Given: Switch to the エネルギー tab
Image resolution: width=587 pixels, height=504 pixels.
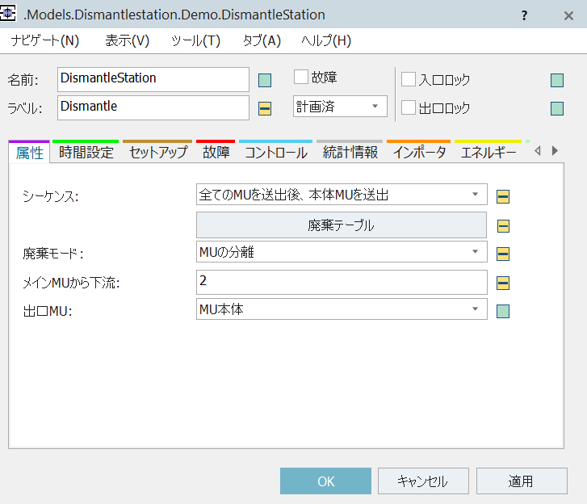Looking at the screenshot, I should pyautogui.click(x=488, y=153).
